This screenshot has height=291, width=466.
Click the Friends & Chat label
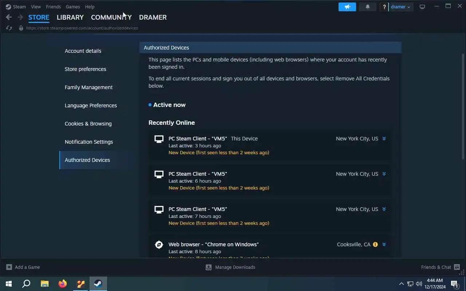pos(436,267)
